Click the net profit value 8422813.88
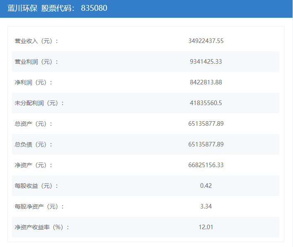293x247 pixels. coord(206,82)
